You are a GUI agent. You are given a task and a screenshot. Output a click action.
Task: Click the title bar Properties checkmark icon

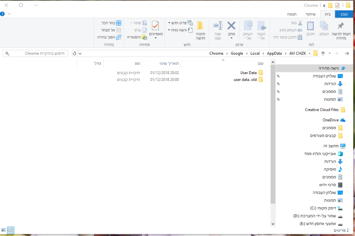pyautogui.click(x=337, y=5)
